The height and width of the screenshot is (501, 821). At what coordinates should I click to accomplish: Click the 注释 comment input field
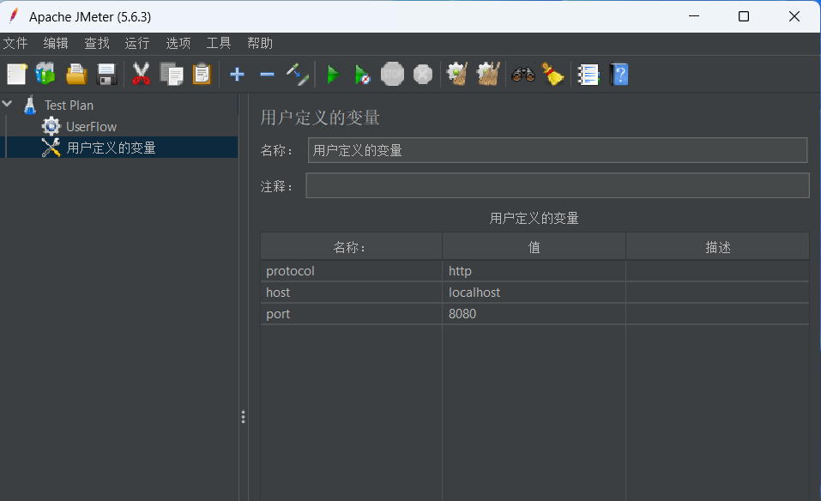pyautogui.click(x=558, y=185)
